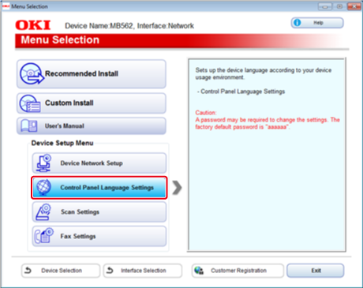Click the Recommended Install disc icon
The image size is (363, 288).
point(32,73)
